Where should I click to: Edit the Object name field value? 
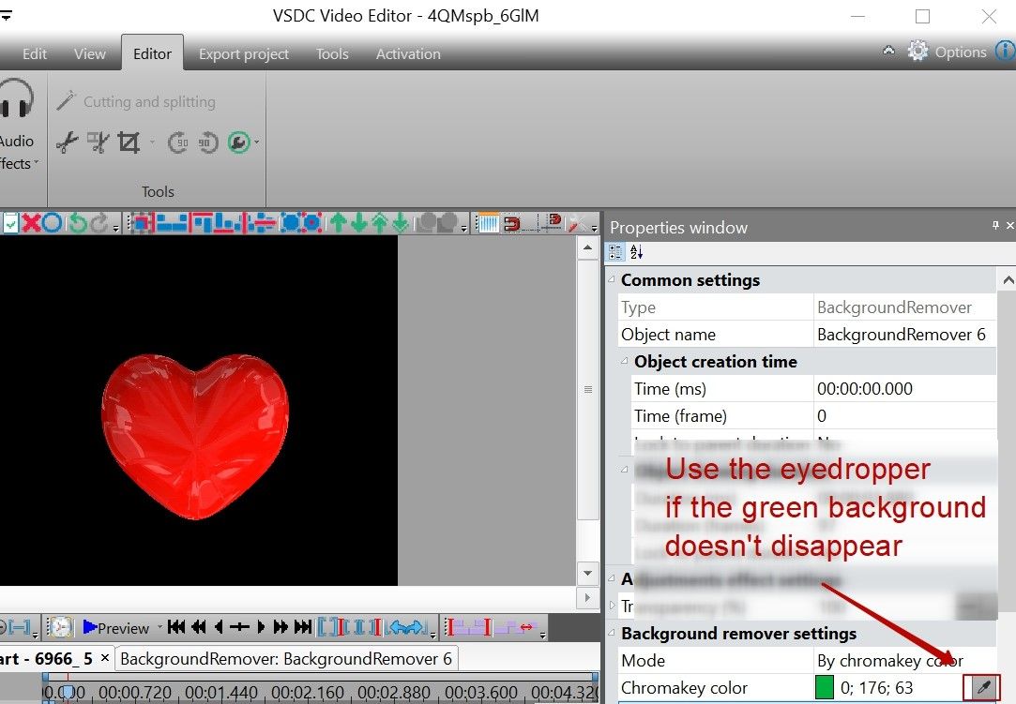pyautogui.click(x=904, y=335)
